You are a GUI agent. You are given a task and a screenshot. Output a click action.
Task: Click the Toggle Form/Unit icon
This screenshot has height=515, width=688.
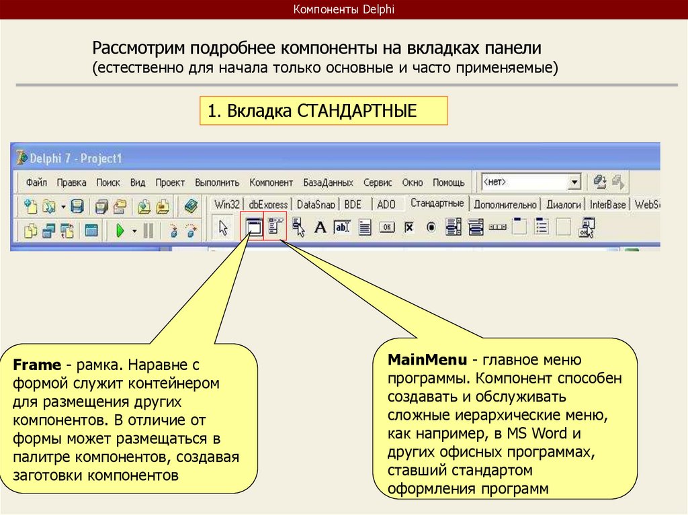(x=67, y=230)
